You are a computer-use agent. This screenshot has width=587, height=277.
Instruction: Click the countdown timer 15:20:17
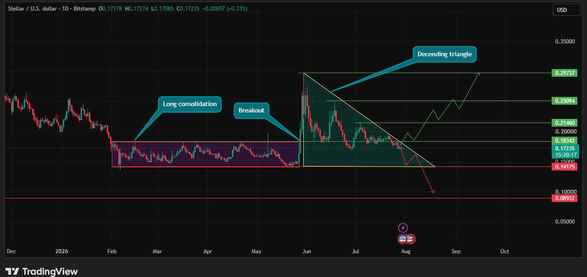565,155
